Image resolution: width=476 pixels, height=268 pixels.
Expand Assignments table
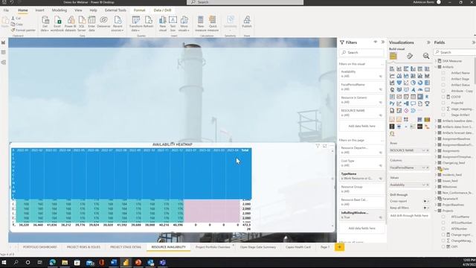point(436,150)
